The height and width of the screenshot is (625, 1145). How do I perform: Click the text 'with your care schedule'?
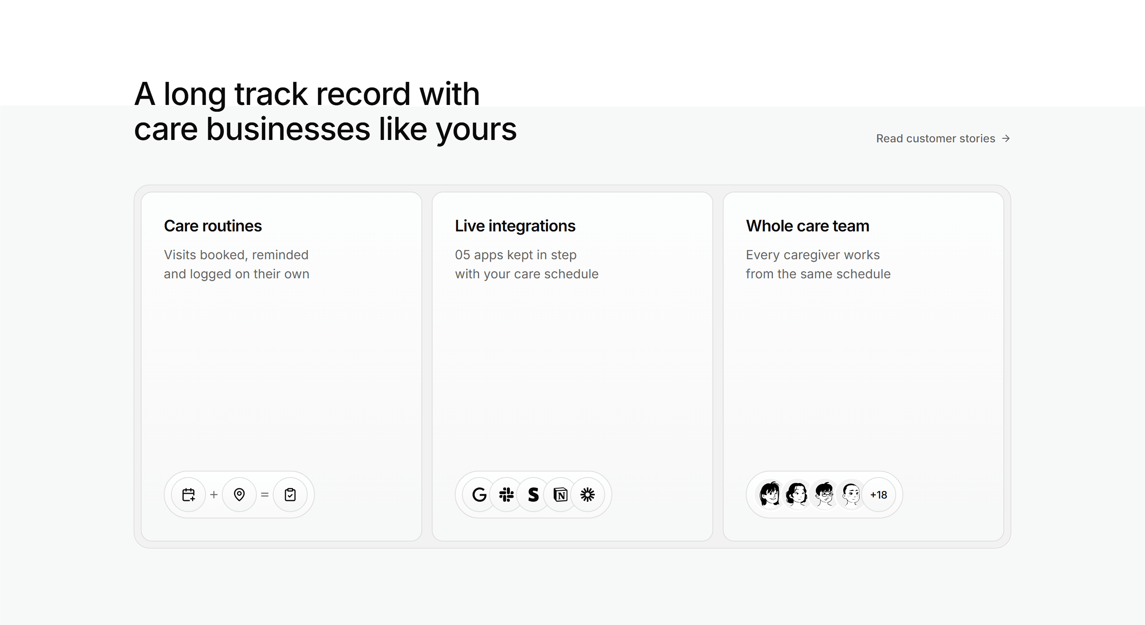coord(527,274)
